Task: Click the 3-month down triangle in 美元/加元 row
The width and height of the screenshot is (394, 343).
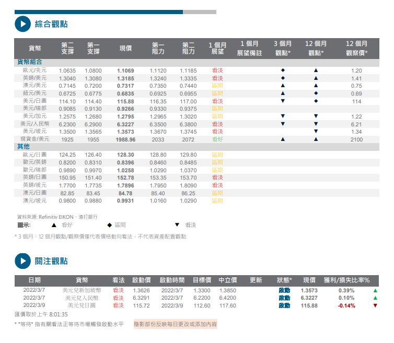Action: [x=283, y=116]
